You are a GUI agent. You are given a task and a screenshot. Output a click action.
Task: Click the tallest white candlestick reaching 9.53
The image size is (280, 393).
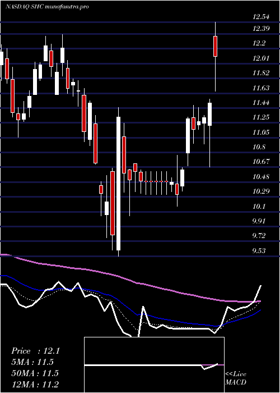pos(118,184)
